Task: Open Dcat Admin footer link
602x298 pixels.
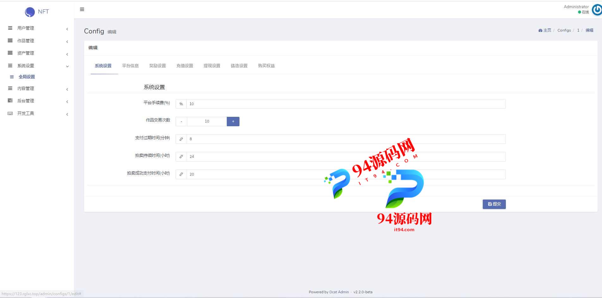Action: 339,292
